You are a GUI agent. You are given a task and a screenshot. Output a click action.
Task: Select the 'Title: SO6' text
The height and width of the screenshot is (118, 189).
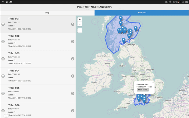coord(14,105)
